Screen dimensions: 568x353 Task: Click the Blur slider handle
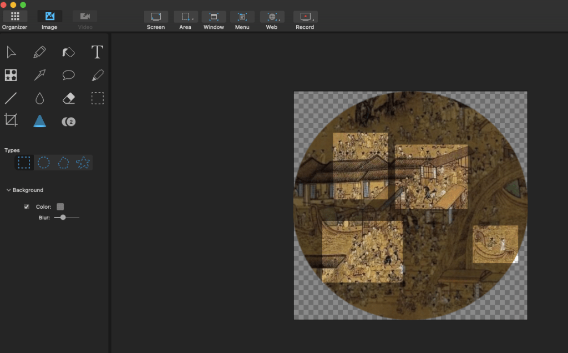(x=63, y=218)
